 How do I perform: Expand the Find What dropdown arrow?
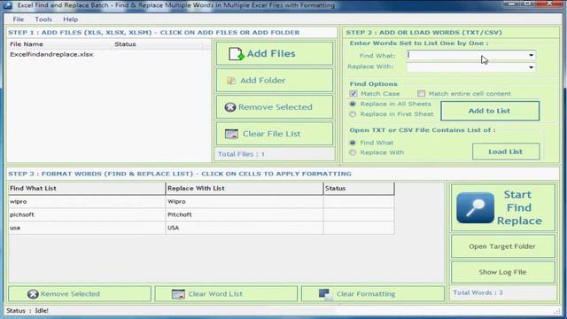[531, 55]
